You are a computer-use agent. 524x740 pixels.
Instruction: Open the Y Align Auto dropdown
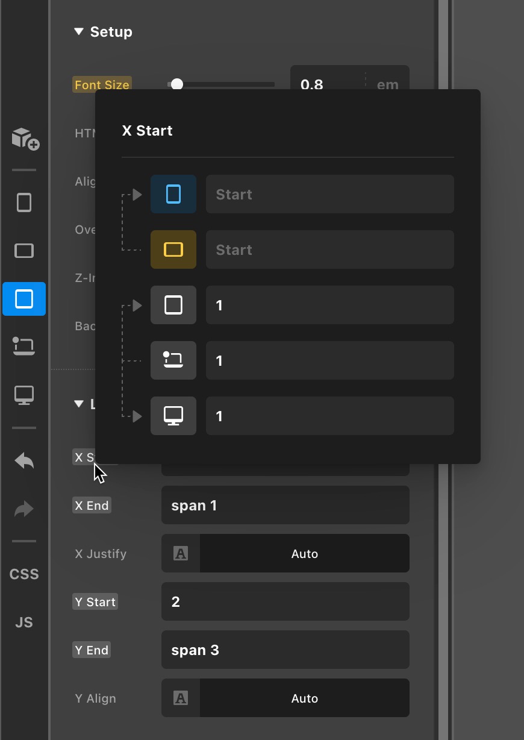tap(304, 698)
